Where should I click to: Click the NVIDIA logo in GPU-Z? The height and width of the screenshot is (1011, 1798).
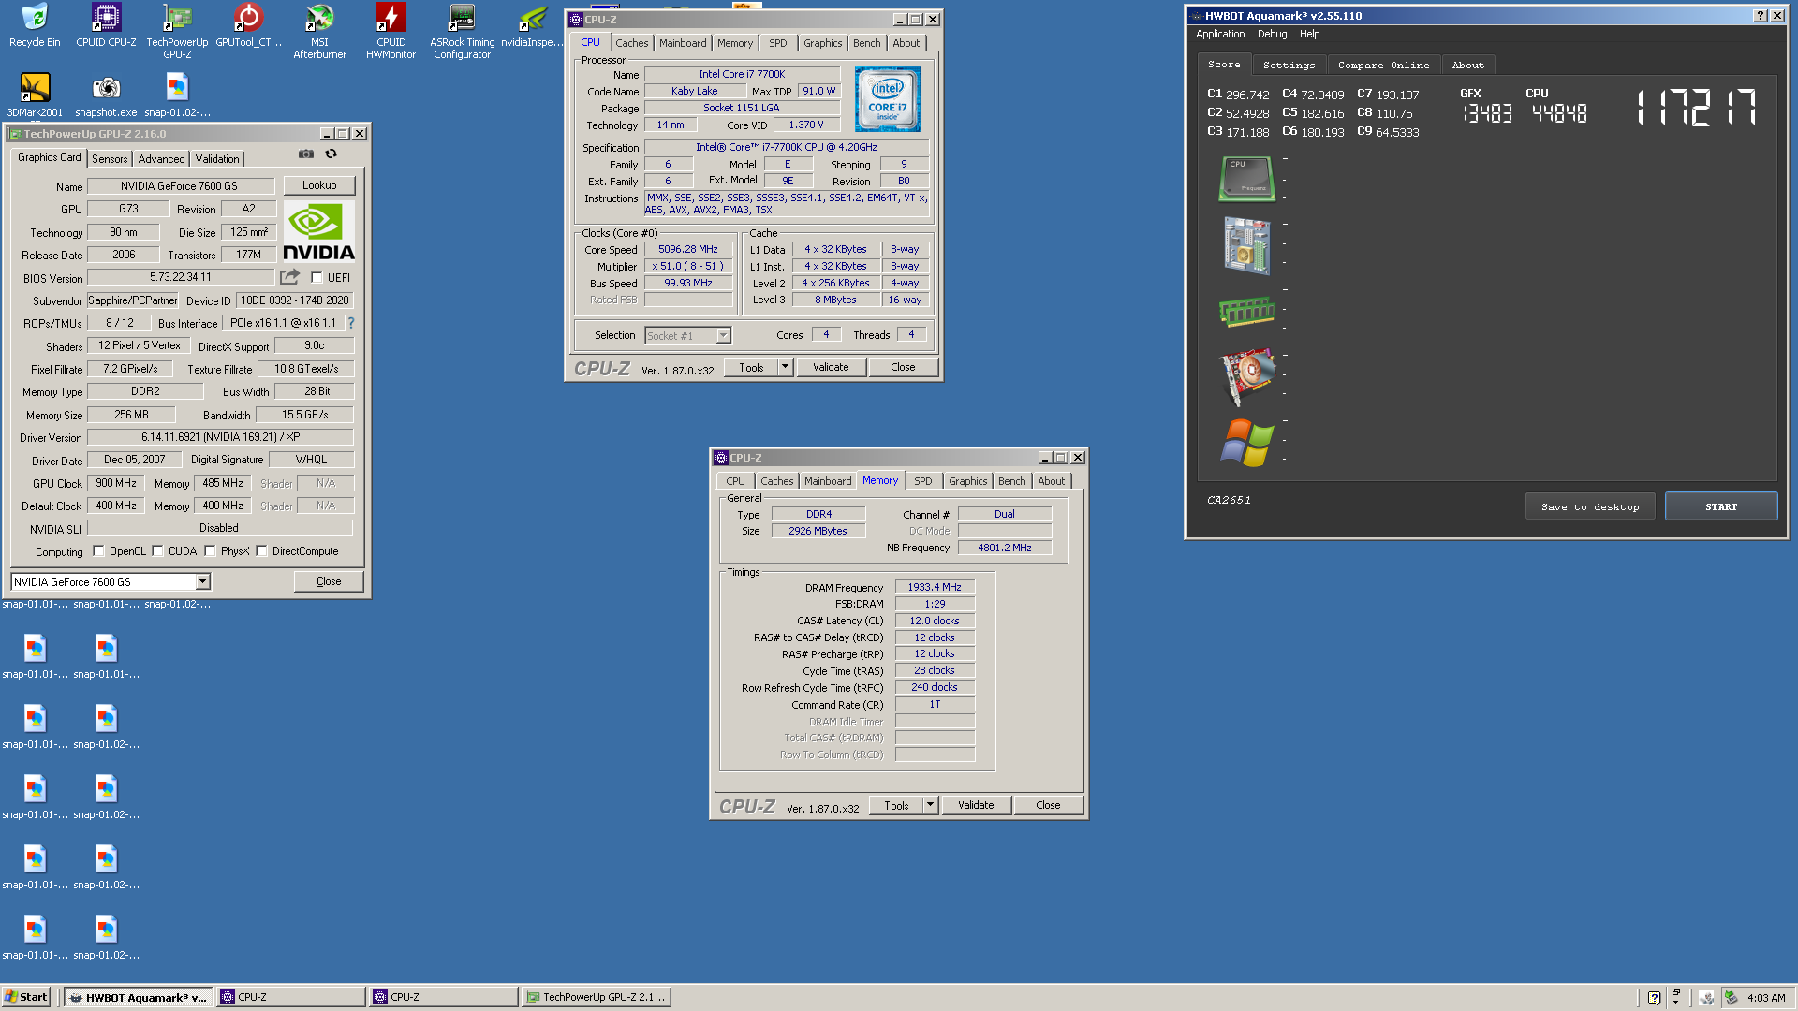(x=318, y=231)
